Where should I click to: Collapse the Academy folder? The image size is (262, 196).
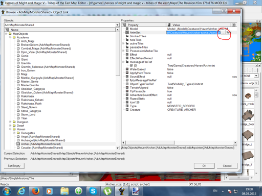click(10, 37)
